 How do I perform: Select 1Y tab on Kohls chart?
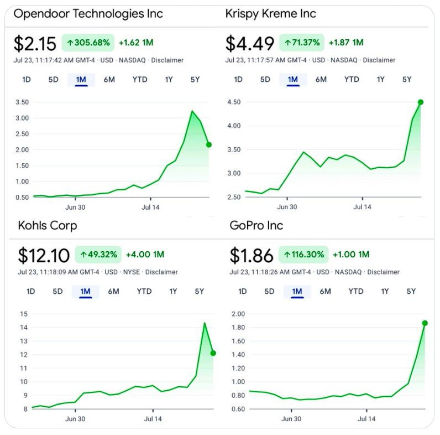point(173,292)
